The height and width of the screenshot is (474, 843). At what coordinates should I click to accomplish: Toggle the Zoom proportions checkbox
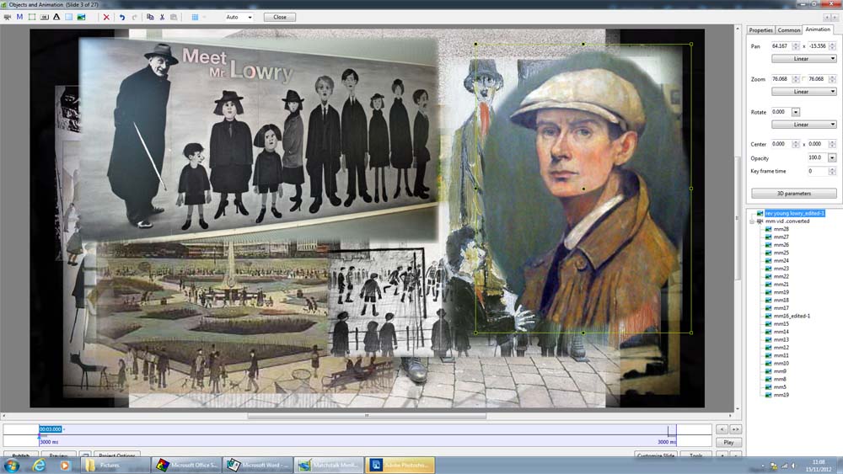coord(803,79)
